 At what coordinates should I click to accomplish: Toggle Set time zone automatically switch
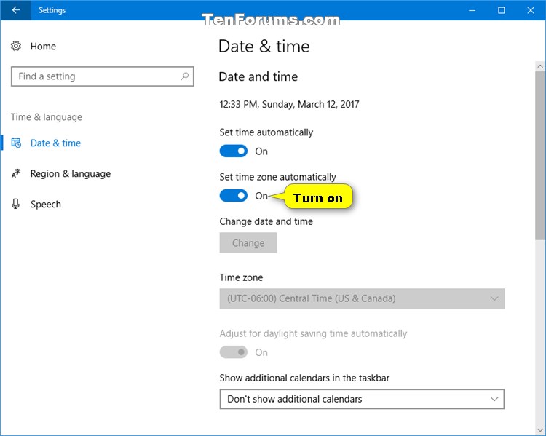(x=234, y=196)
